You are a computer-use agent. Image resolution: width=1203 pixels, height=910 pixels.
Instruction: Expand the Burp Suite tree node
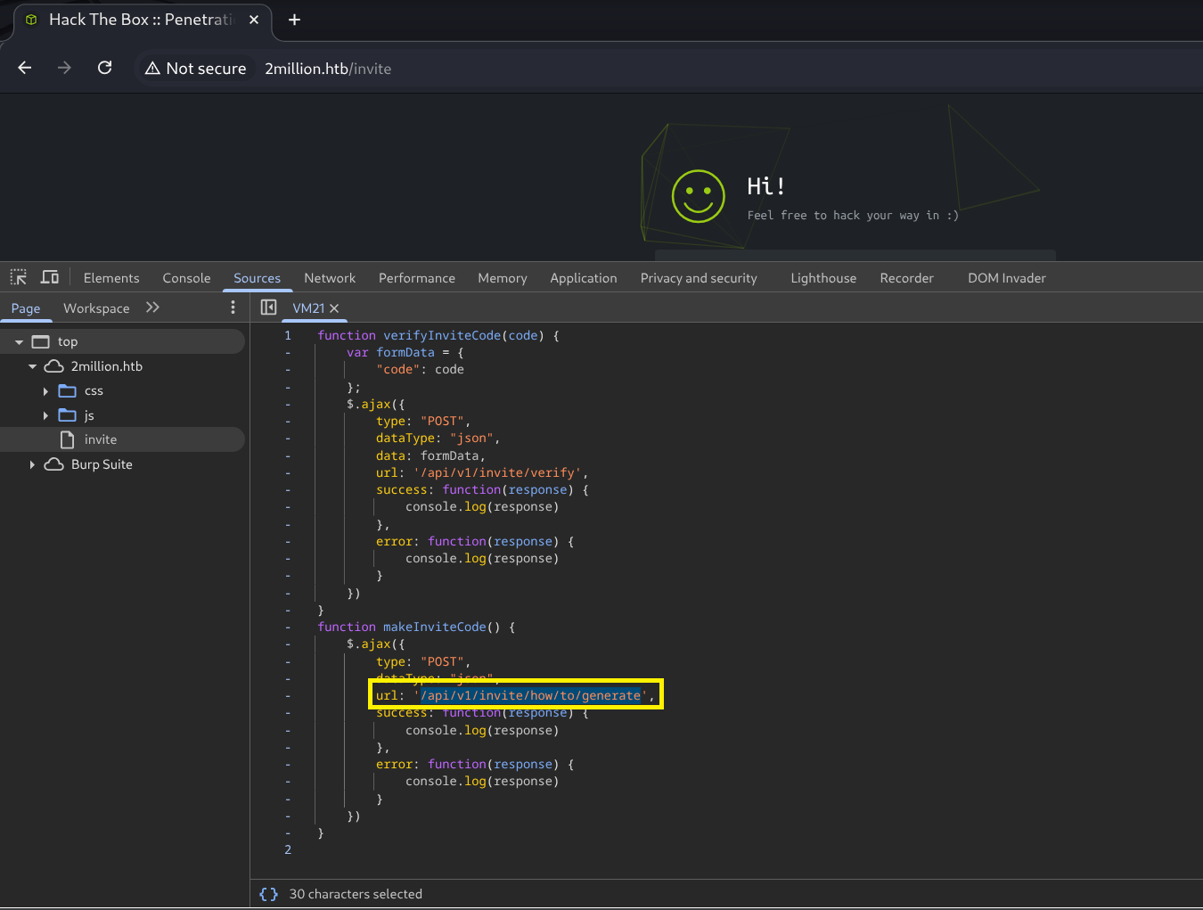click(32, 464)
